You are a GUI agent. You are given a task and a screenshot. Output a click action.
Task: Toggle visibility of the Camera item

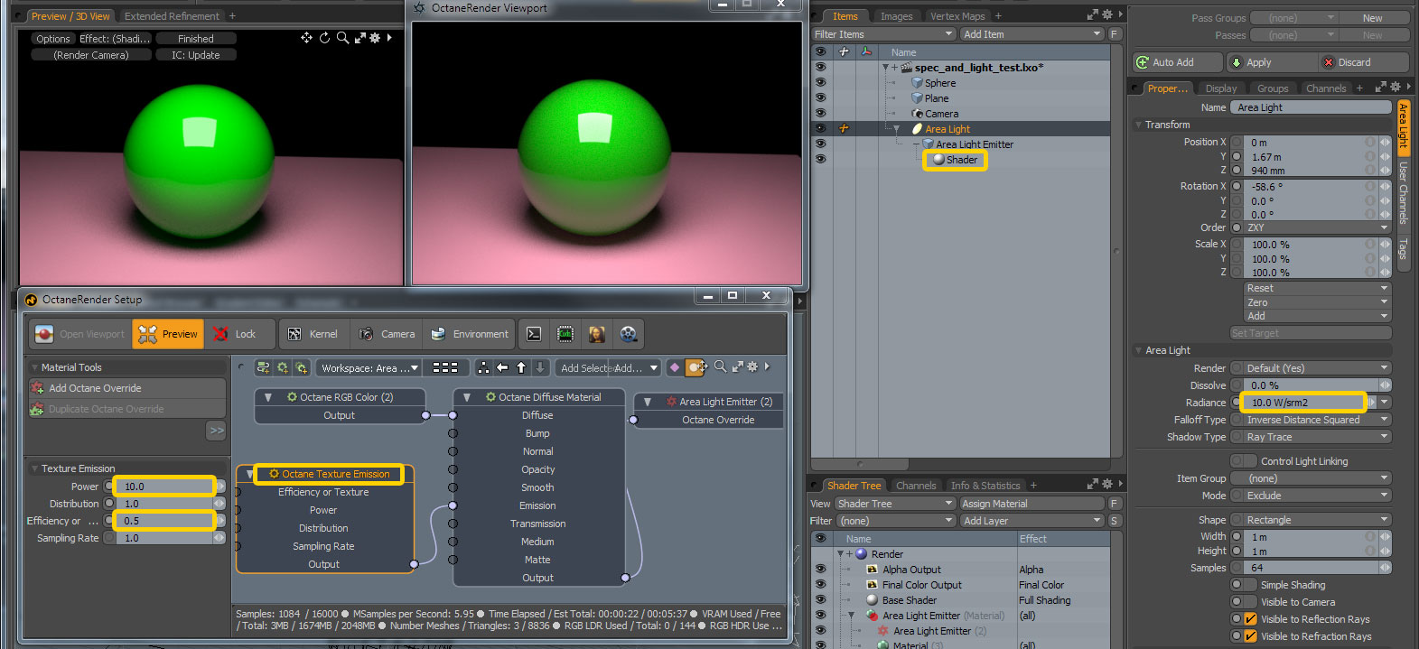click(820, 113)
